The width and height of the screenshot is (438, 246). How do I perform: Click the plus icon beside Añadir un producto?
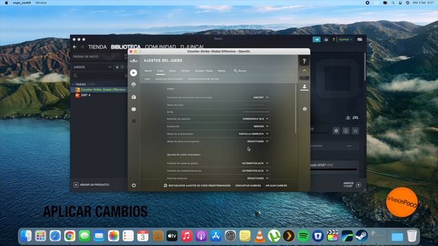tap(76, 184)
